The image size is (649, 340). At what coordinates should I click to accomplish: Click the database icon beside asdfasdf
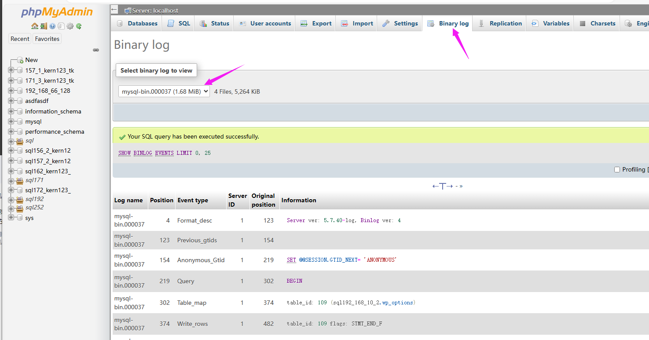tap(20, 101)
